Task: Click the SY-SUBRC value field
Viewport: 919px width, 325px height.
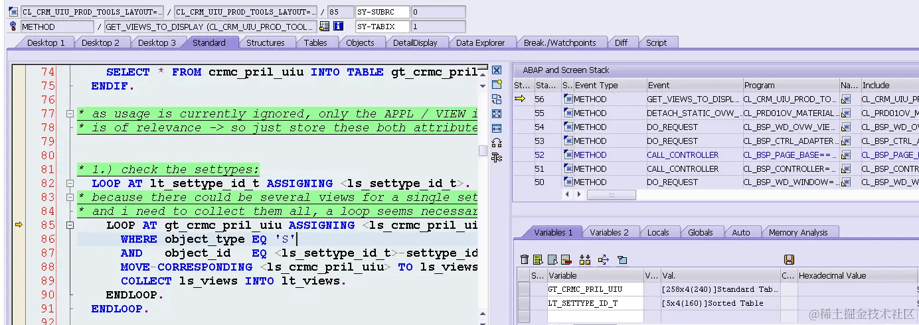Action: [438, 12]
